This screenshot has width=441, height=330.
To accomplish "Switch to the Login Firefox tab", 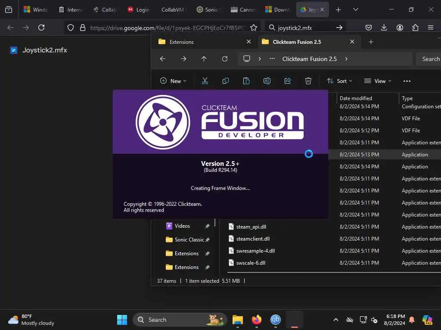I will coord(139,9).
